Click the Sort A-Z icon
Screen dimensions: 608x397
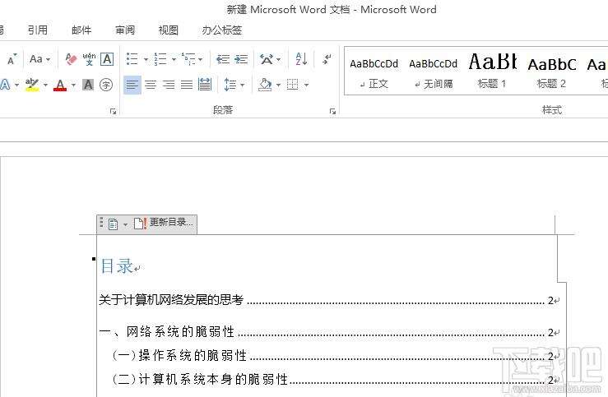pyautogui.click(x=301, y=59)
